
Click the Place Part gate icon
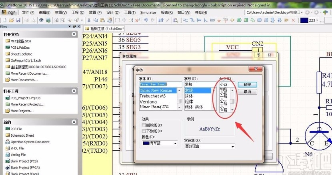232,20
